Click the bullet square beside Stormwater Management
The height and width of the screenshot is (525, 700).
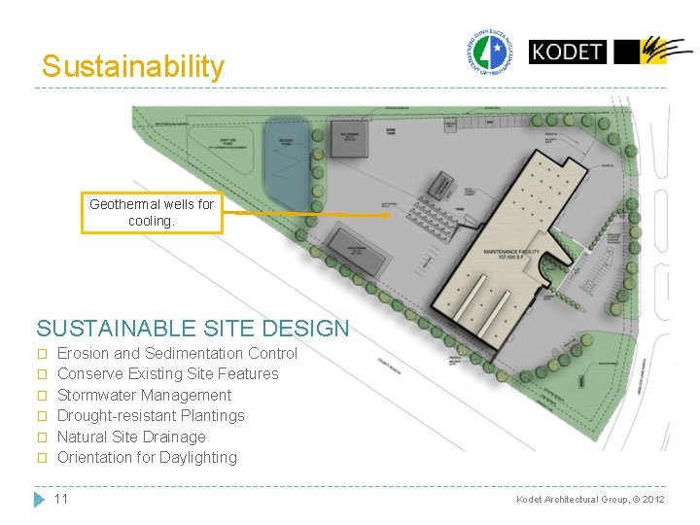(43, 396)
